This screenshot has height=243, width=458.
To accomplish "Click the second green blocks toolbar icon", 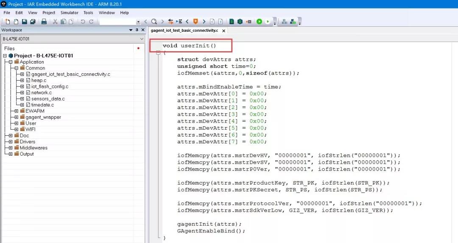I will pyautogui.click(x=293, y=22).
